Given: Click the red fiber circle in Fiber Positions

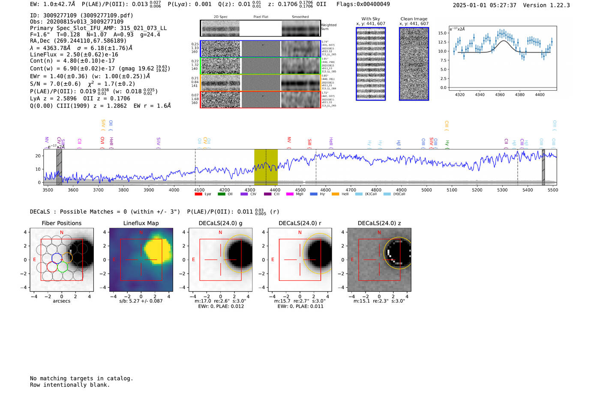Looking at the screenshot, I should tap(52, 267).
